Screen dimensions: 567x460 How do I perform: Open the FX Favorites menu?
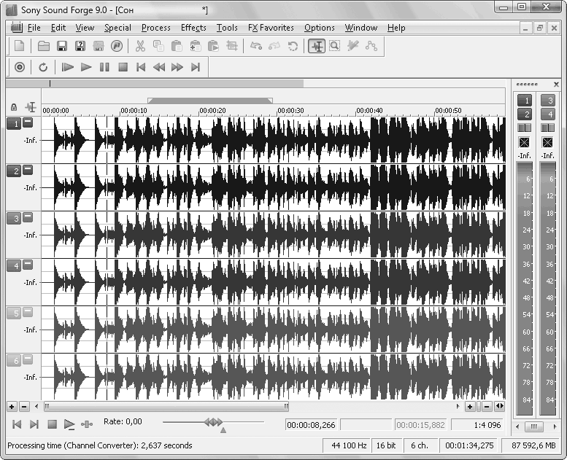271,28
